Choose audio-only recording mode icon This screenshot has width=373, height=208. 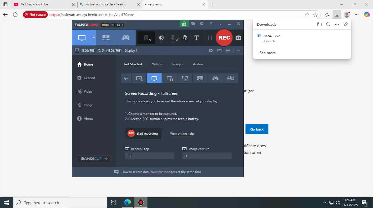click(231, 78)
